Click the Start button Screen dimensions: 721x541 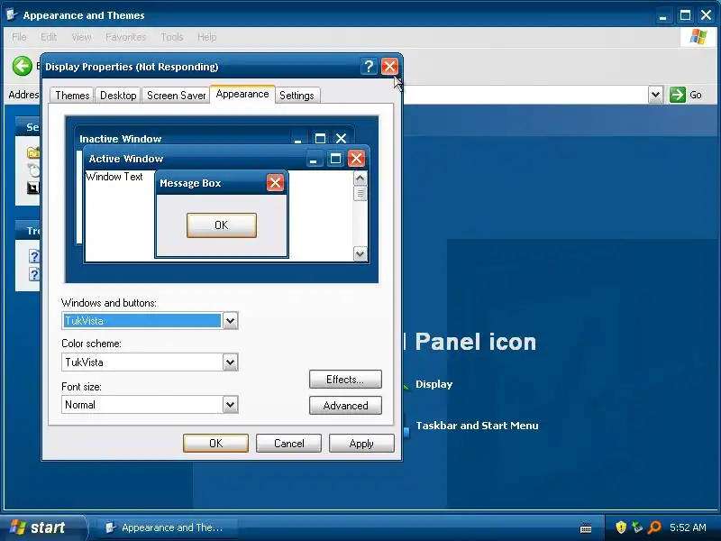click(x=43, y=527)
